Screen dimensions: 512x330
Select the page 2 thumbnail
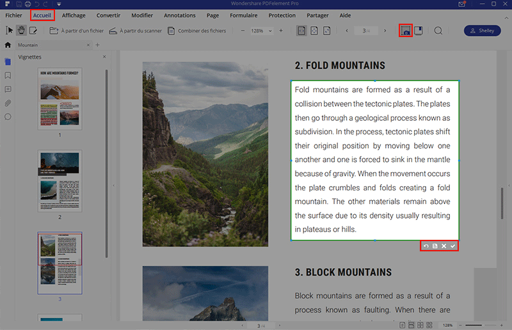point(60,181)
